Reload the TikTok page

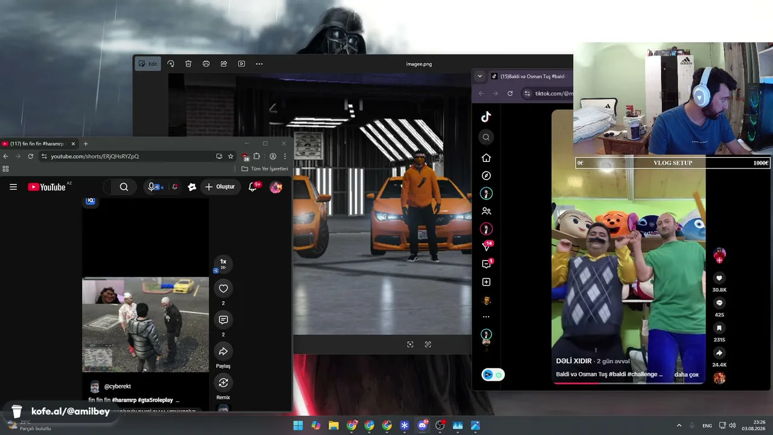point(510,94)
